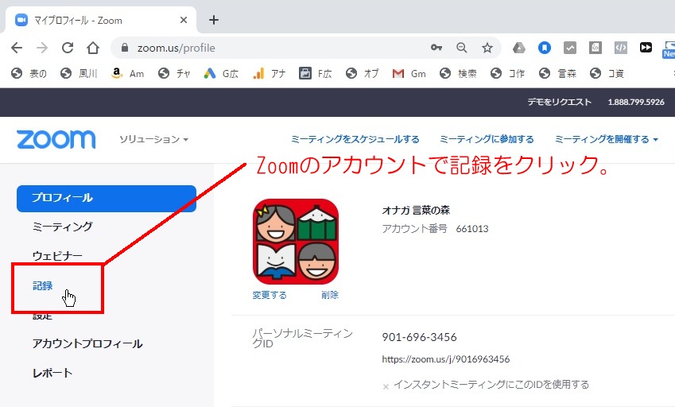Expand the ソリューション dropdown

pyautogui.click(x=153, y=139)
